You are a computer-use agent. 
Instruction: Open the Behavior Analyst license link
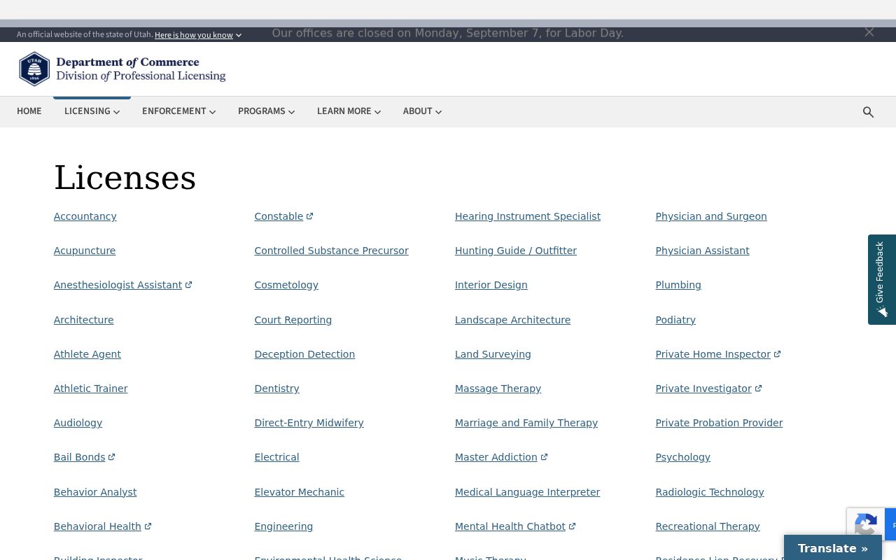click(x=95, y=492)
